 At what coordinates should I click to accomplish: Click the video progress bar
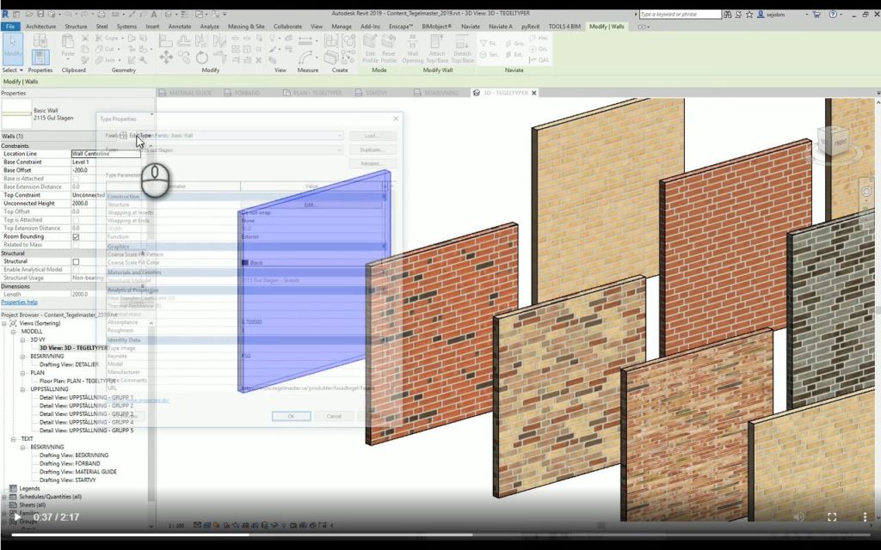440,535
